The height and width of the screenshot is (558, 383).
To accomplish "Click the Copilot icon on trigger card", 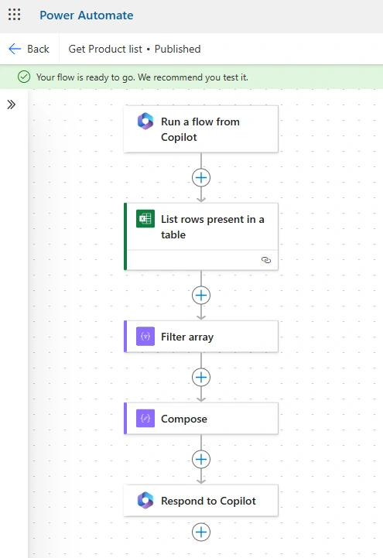I will pyautogui.click(x=145, y=122).
